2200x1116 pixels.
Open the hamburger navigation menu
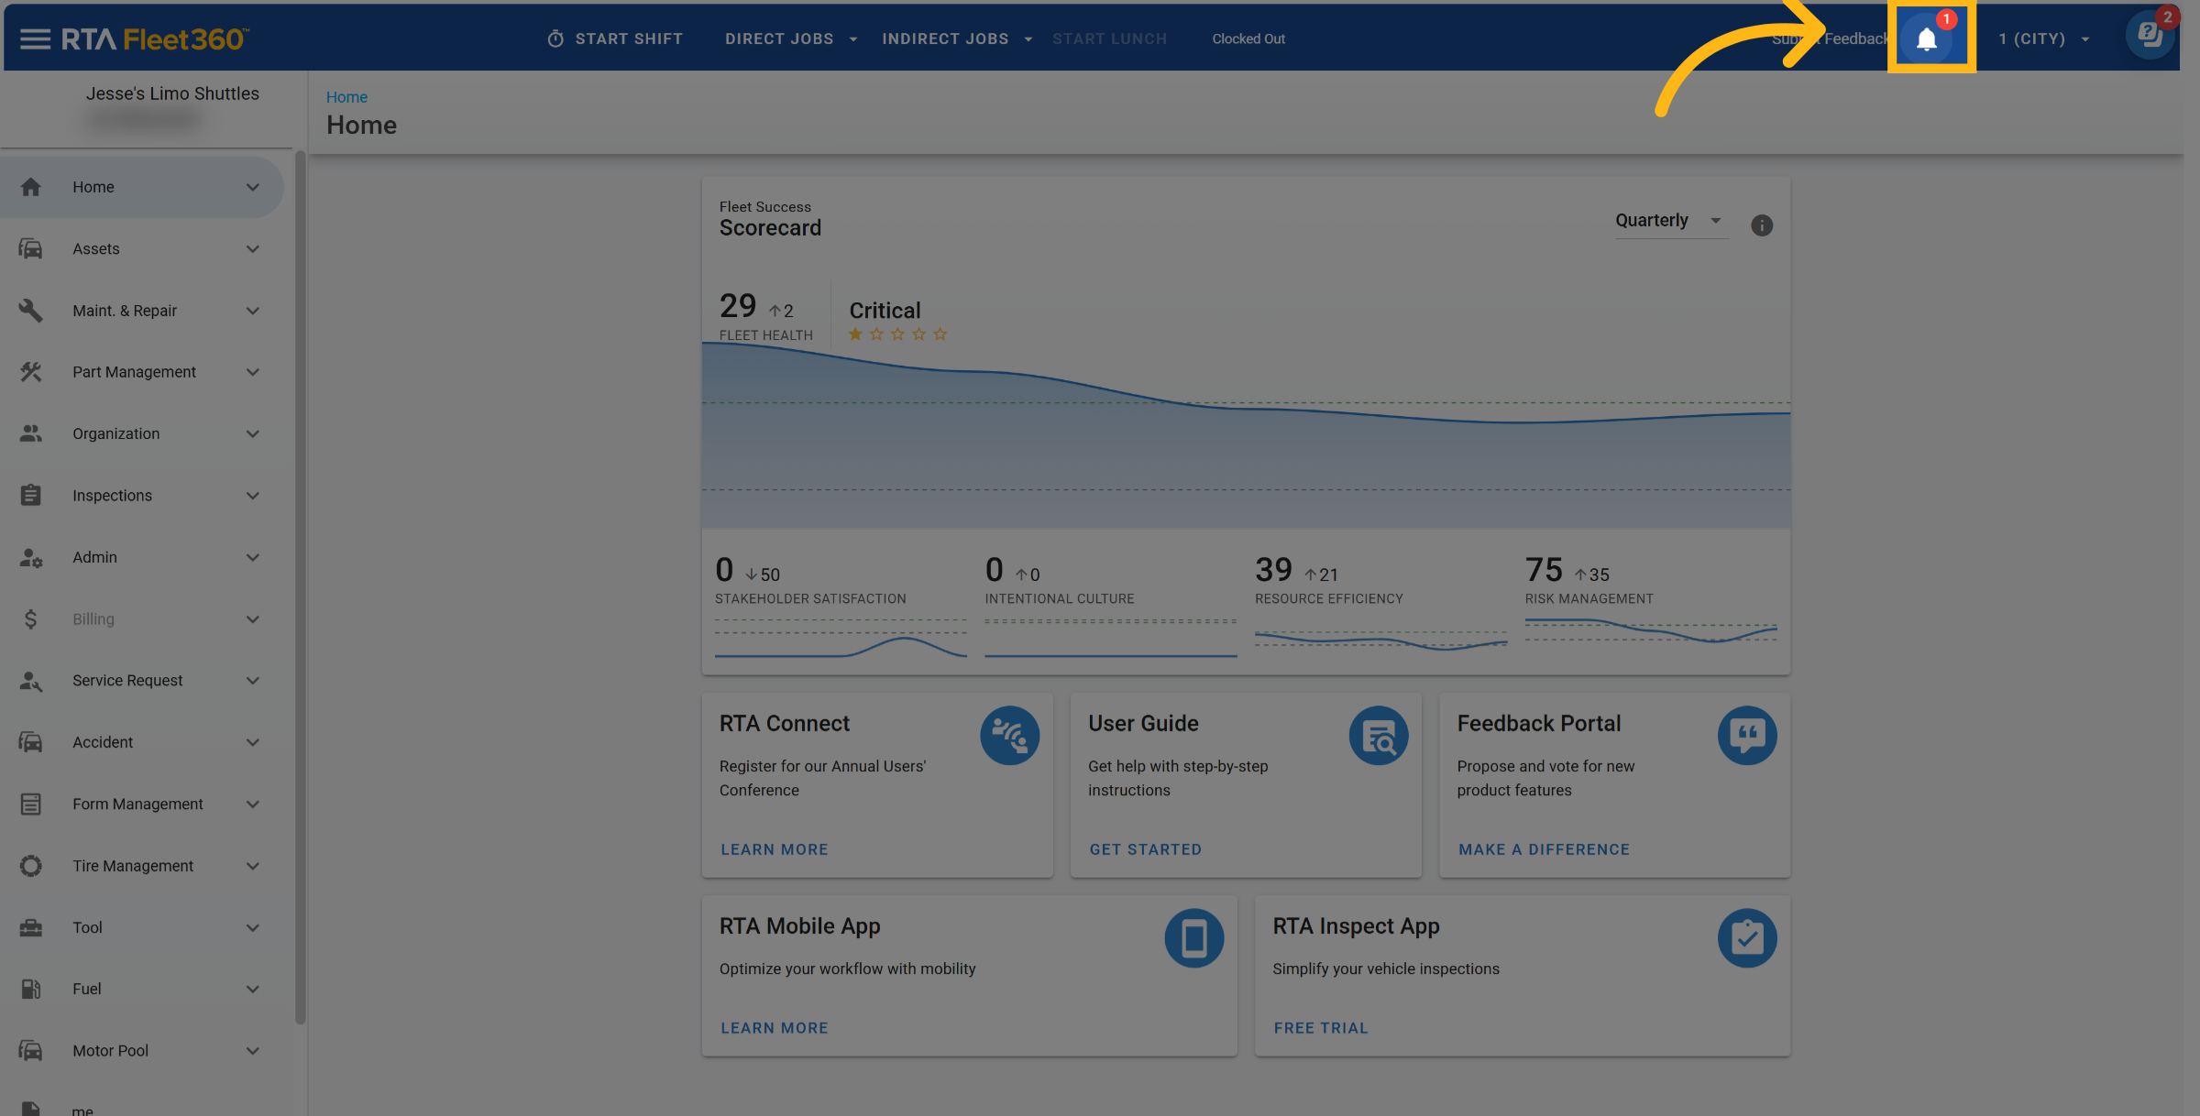[35, 38]
